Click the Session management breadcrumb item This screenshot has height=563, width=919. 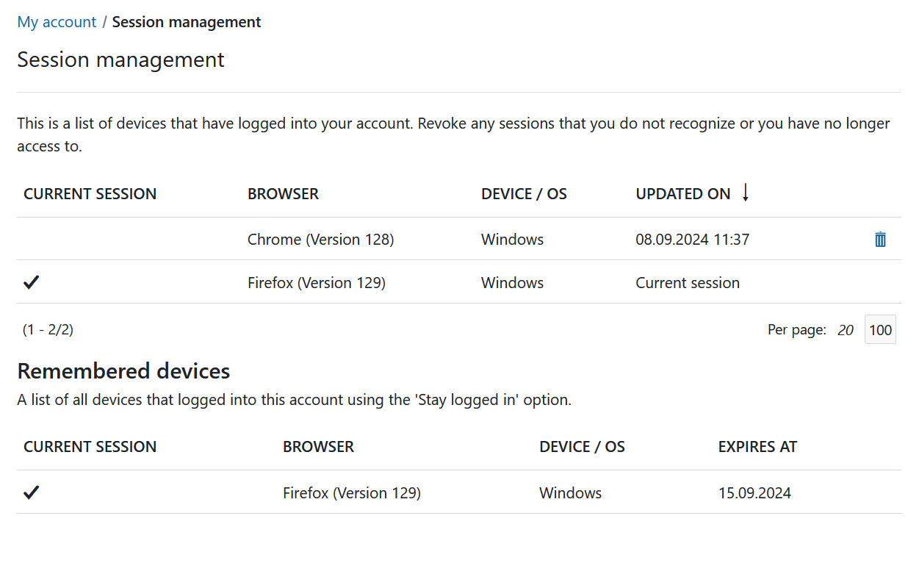(187, 22)
